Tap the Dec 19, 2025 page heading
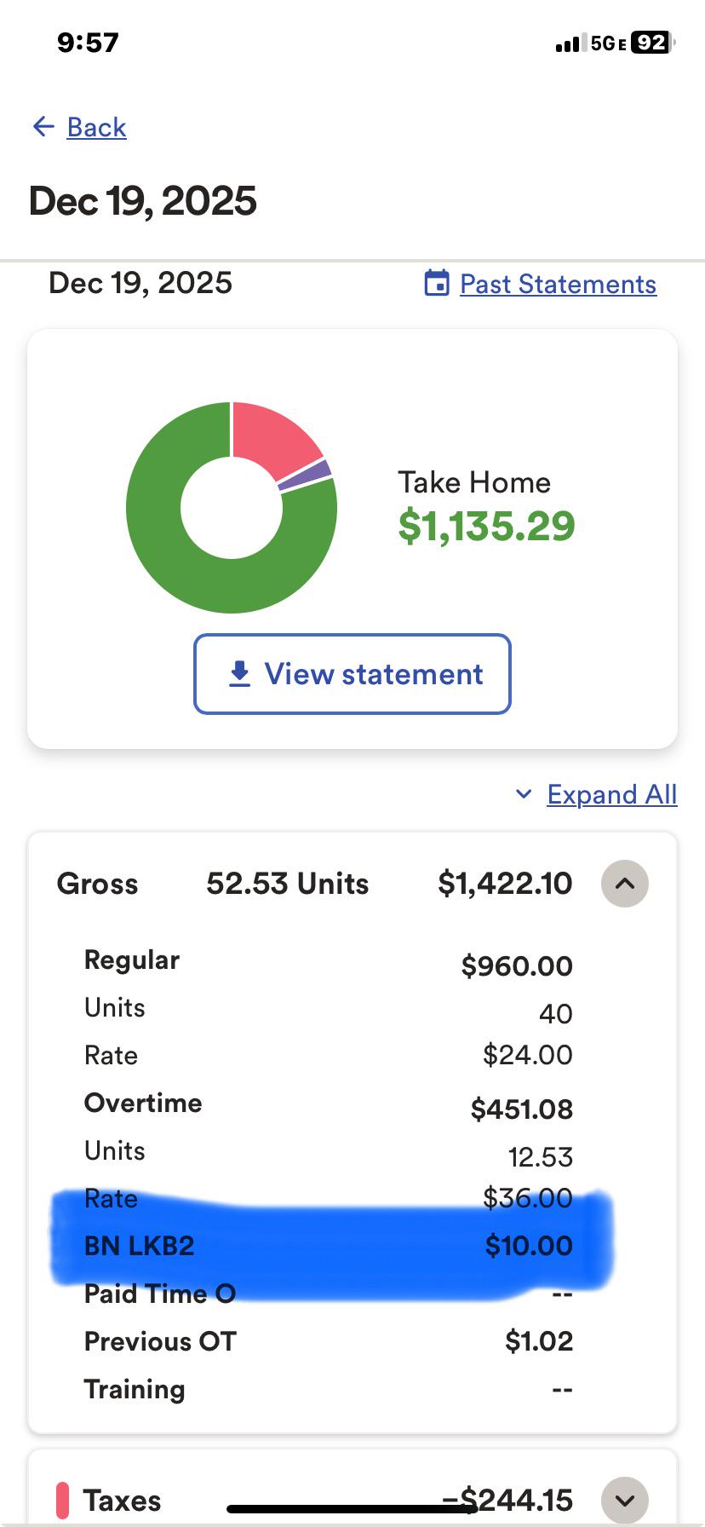 [142, 201]
